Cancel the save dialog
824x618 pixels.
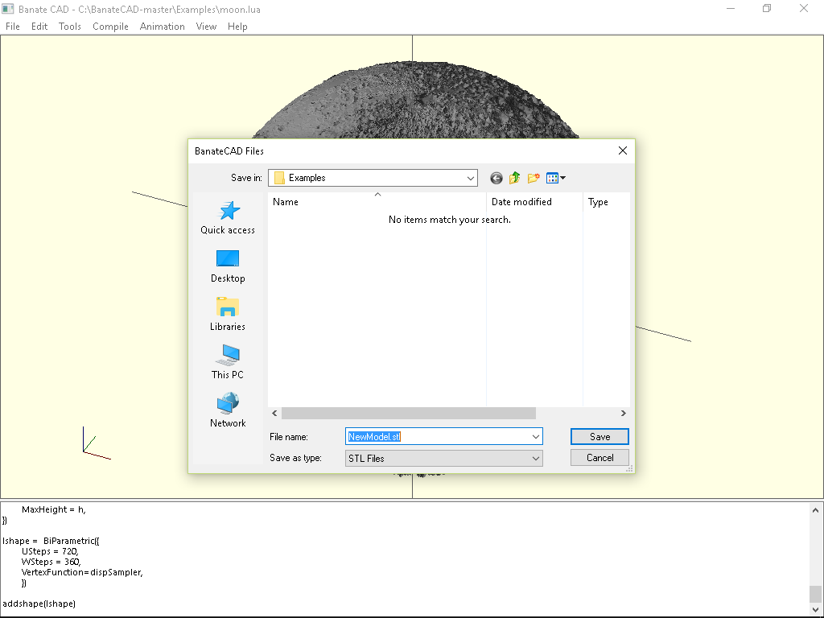click(599, 457)
